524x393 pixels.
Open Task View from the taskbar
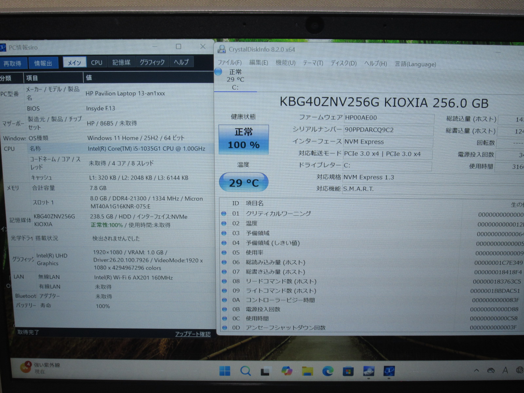(265, 371)
